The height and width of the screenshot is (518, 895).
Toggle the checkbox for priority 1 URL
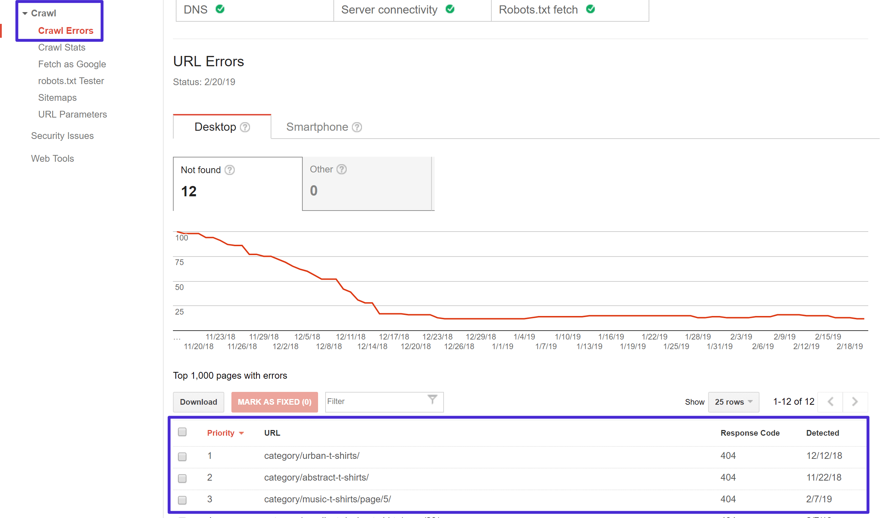tap(183, 455)
